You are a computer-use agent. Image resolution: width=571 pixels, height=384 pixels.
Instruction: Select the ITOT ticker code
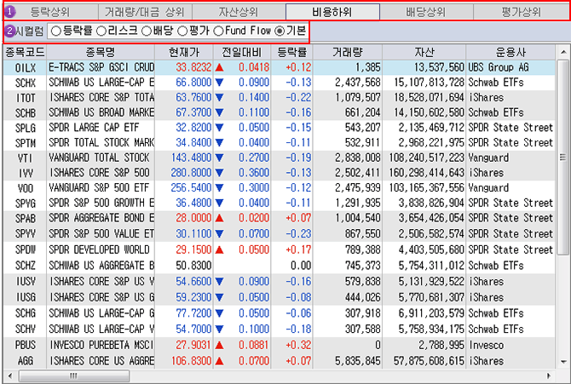26,98
